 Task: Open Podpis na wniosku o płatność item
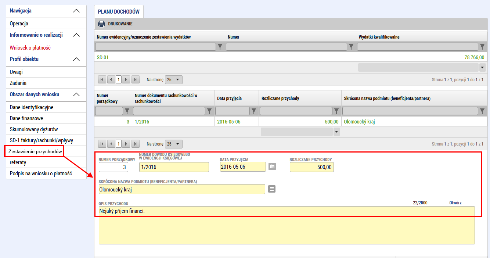point(46,173)
